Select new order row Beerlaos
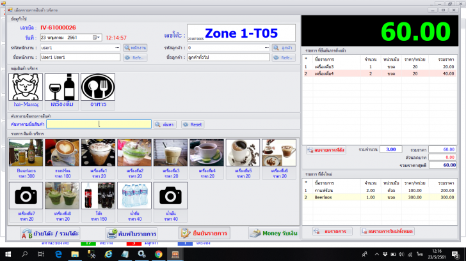466x261 pixels. [380, 197]
